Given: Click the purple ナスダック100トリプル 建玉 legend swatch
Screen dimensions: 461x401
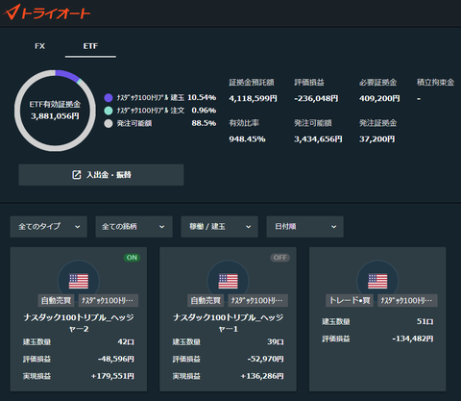Looking at the screenshot, I should (x=109, y=98).
